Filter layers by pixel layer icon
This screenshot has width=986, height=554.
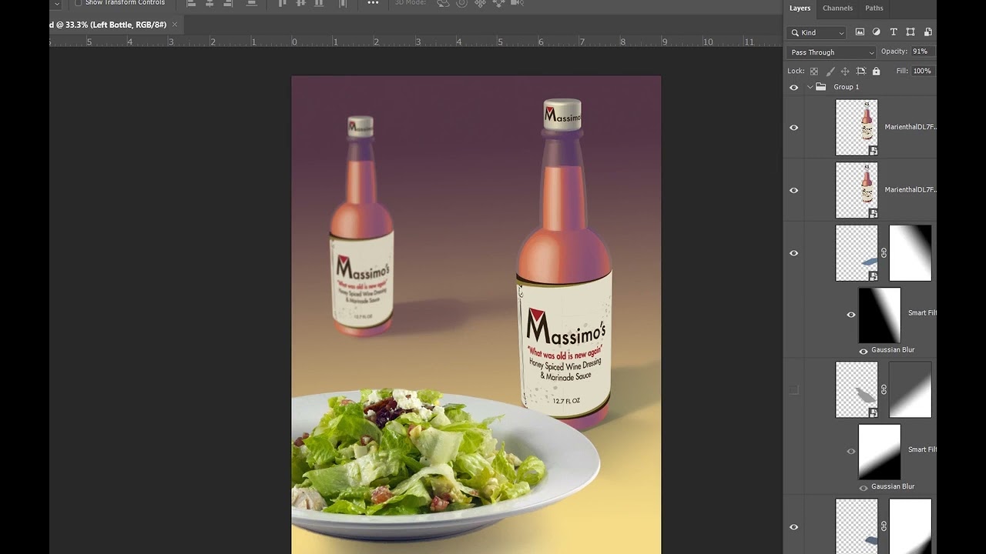[x=860, y=32]
